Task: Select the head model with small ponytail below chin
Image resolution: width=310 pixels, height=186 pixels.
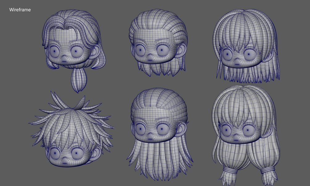Action: [x=73, y=51]
